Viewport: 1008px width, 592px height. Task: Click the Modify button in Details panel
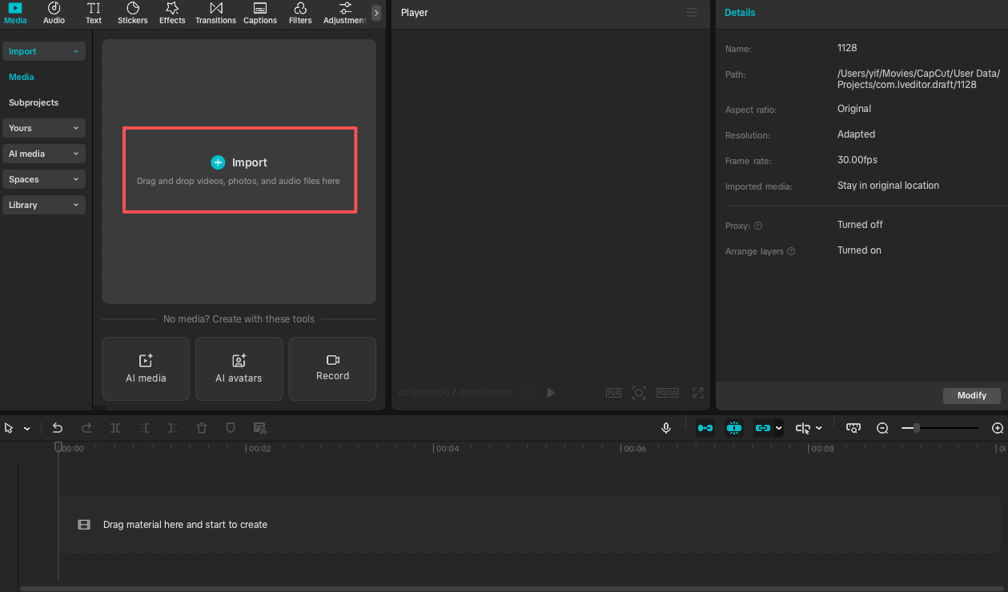pos(971,395)
